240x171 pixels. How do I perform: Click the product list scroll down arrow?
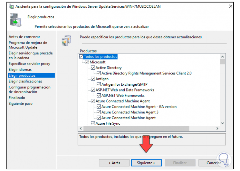click(223, 123)
